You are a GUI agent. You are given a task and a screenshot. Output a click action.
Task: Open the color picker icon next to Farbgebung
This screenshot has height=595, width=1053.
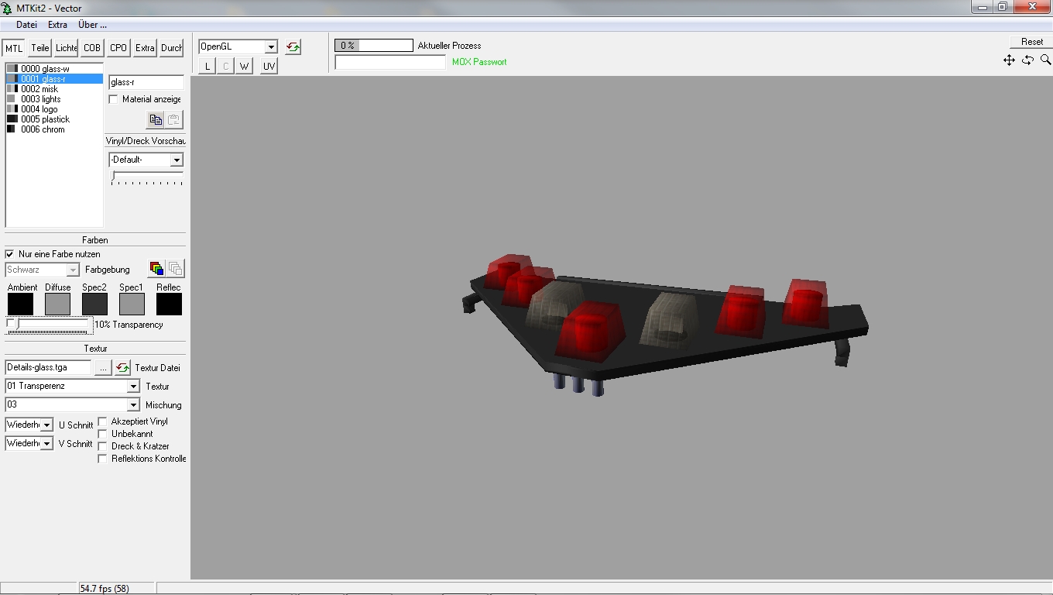pyautogui.click(x=156, y=269)
